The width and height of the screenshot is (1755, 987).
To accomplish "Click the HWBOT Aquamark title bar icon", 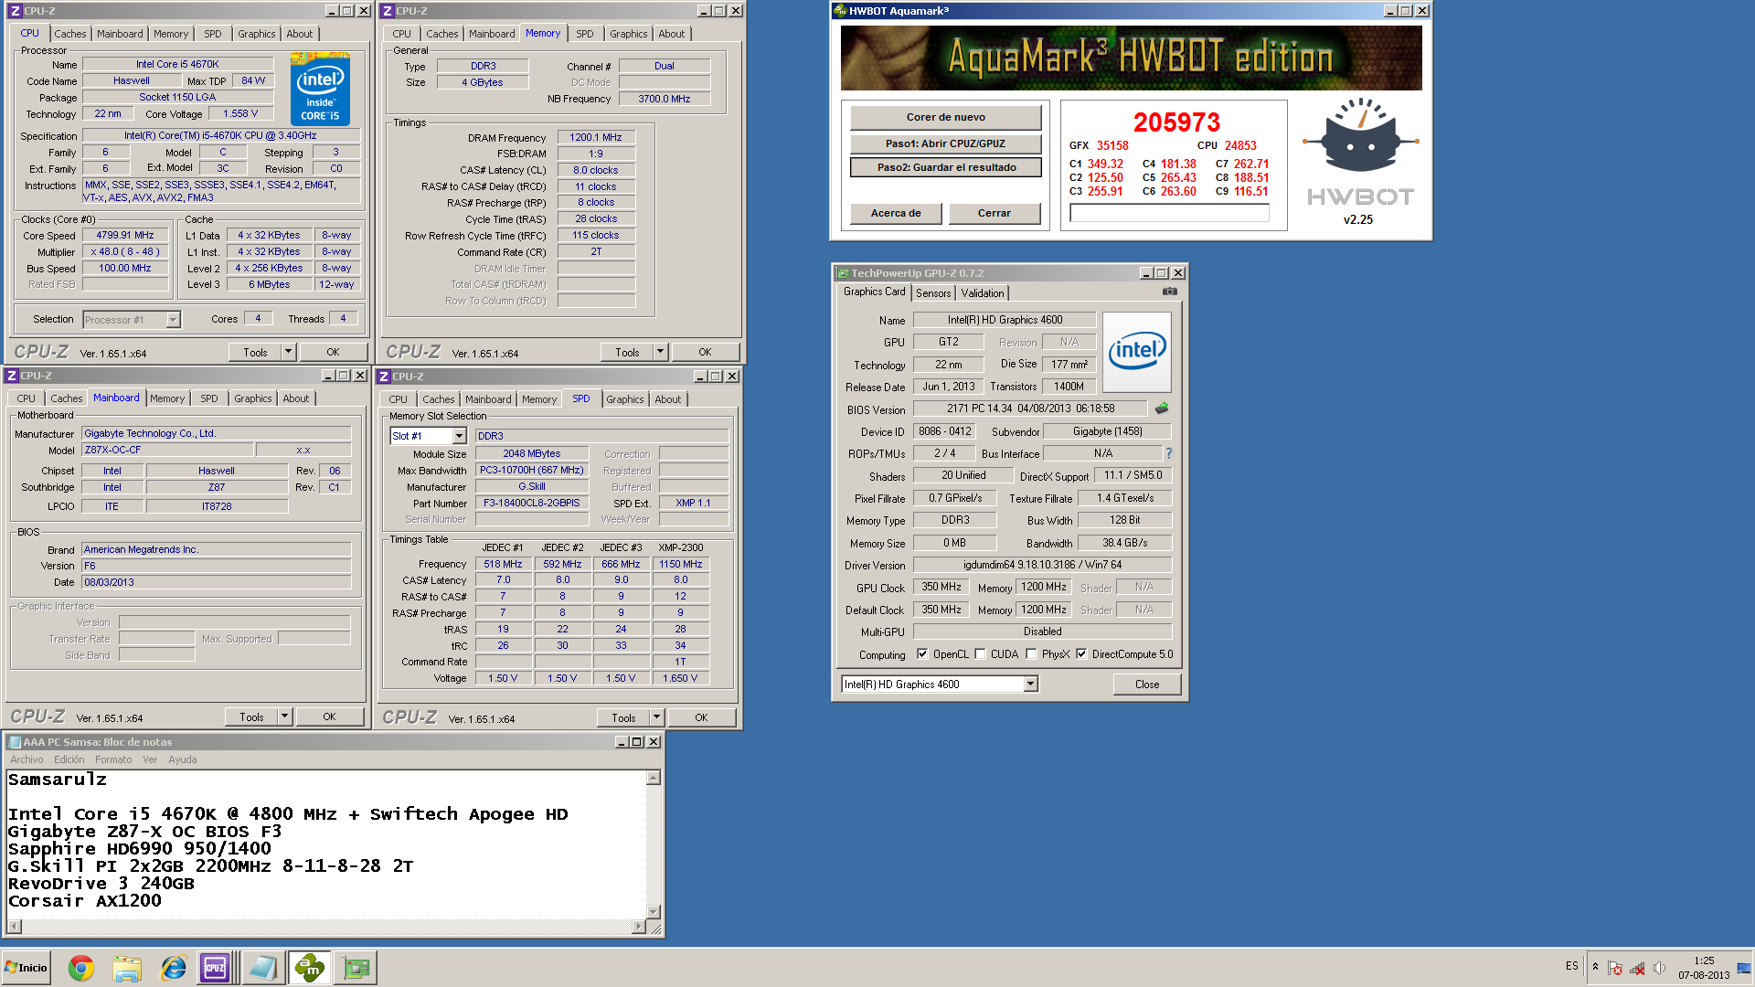I will [x=840, y=11].
